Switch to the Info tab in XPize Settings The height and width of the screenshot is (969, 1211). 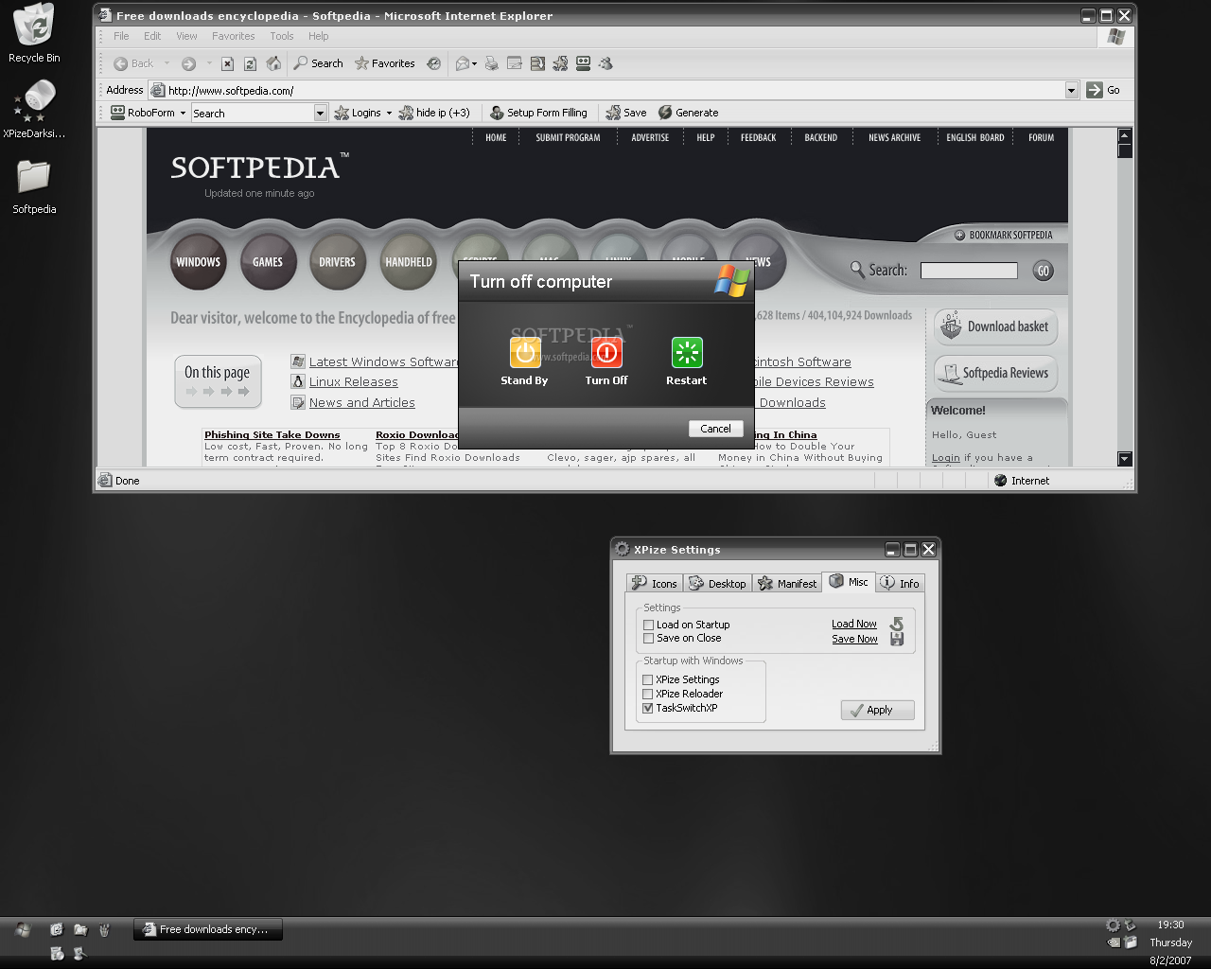point(899,583)
